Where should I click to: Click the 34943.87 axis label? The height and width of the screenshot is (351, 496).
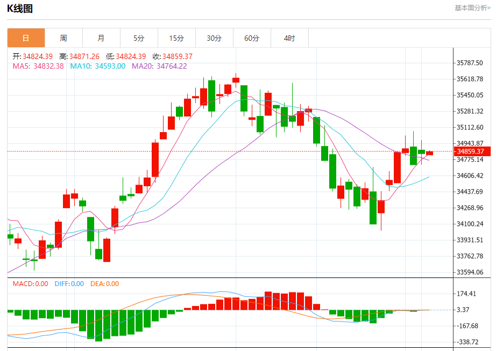click(x=470, y=143)
